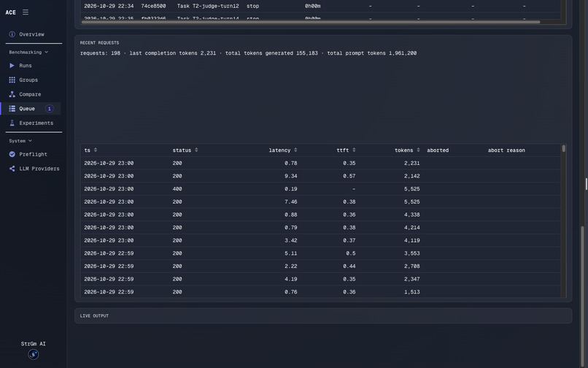Click the tokens value 4,214
The height and width of the screenshot is (368, 588).
coord(411,228)
